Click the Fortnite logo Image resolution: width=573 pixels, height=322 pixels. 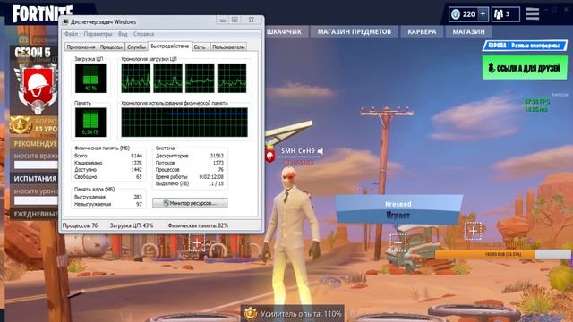[43, 14]
